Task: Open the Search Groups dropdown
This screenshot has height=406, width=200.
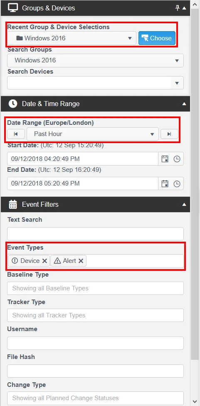Action: 96,60
